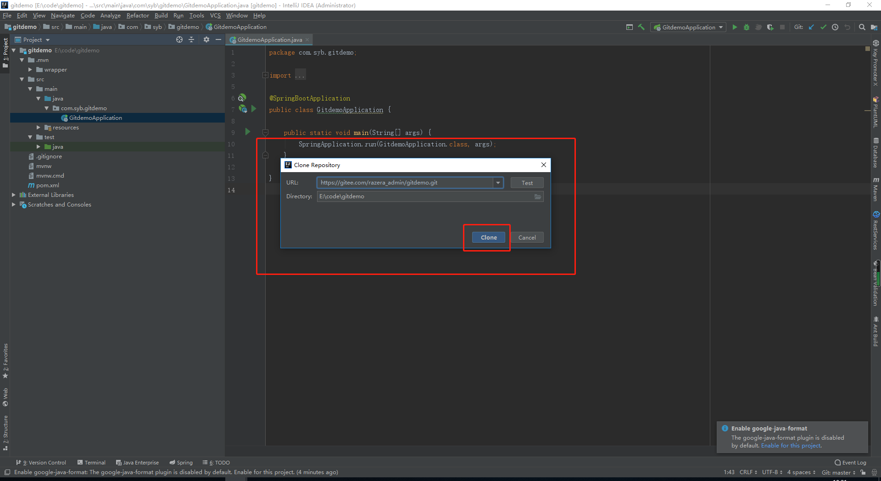The width and height of the screenshot is (881, 481).
Task: Click Cancel in Clone Repository dialog
Action: 527,237
